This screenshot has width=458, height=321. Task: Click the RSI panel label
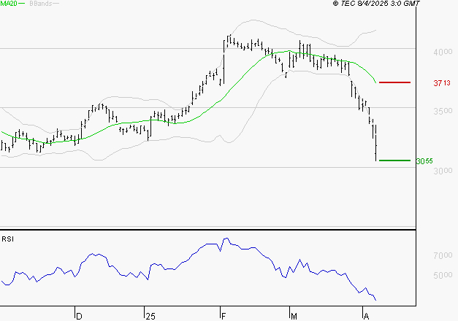point(7,239)
